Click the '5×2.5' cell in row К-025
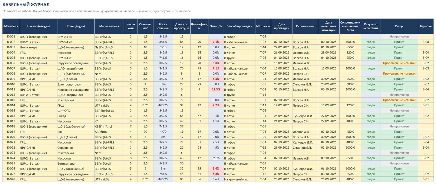Screen dimensions: 436x184 click(163, 163)
